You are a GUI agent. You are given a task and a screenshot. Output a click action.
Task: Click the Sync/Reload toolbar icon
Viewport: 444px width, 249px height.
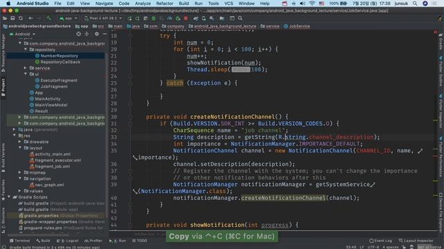21,19
